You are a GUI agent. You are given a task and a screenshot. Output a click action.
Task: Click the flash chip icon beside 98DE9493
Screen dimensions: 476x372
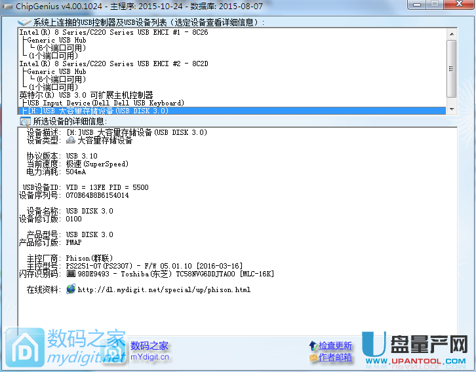pos(71,274)
